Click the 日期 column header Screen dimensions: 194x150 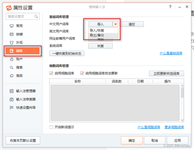point(140,81)
